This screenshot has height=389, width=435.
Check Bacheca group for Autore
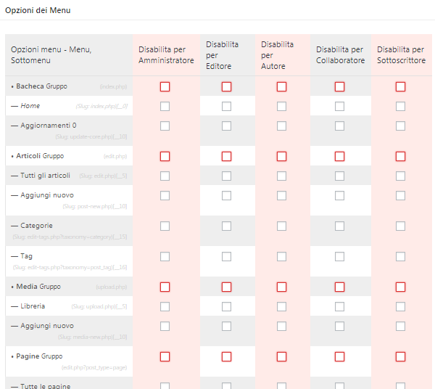281,86
